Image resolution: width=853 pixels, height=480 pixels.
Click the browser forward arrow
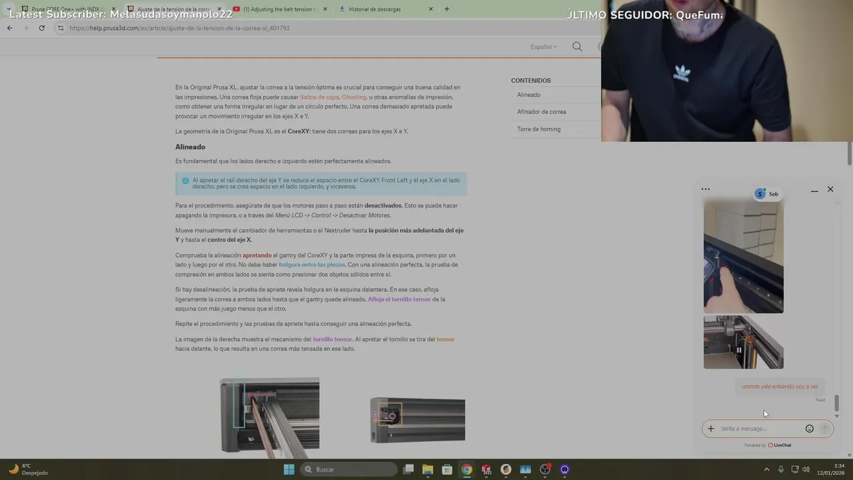25,28
